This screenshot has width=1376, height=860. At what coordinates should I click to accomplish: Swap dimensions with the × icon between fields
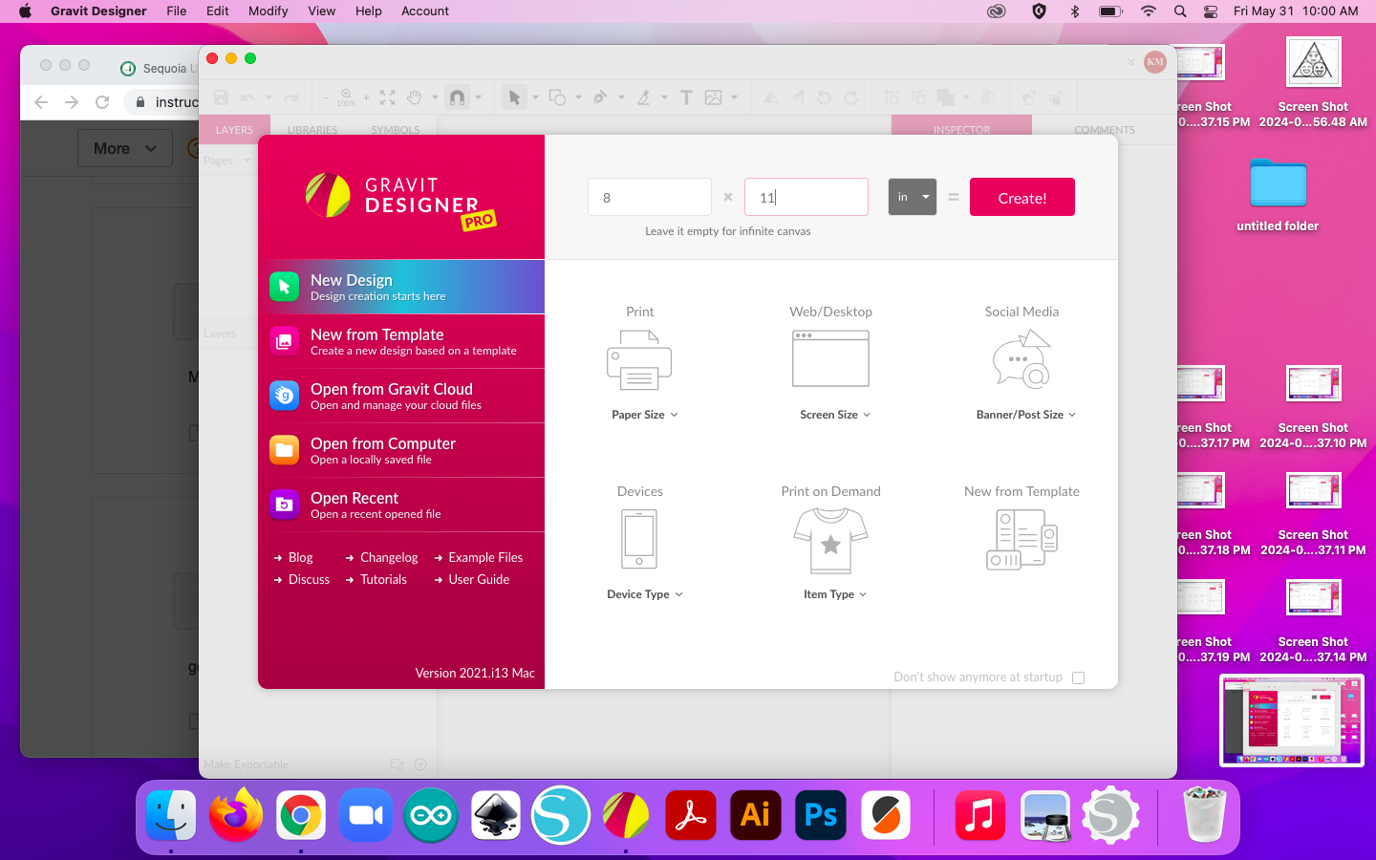pos(728,197)
